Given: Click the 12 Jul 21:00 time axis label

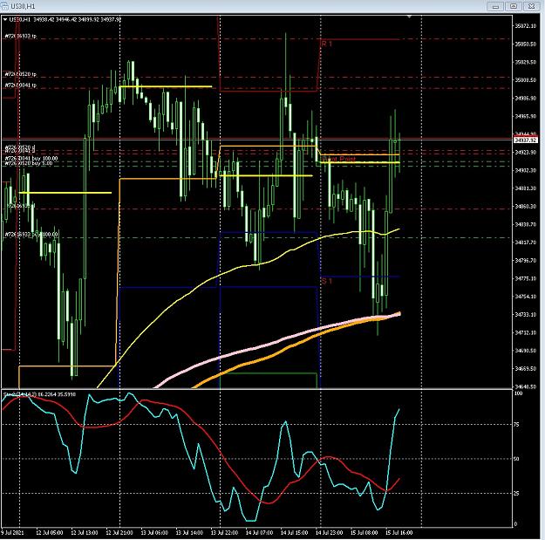Looking at the screenshot, I should 119,532.
